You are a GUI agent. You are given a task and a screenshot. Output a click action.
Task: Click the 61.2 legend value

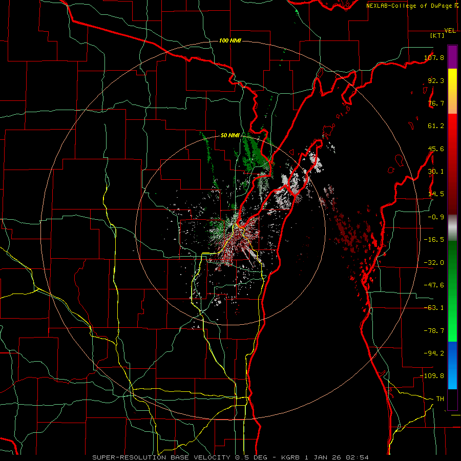(436, 126)
